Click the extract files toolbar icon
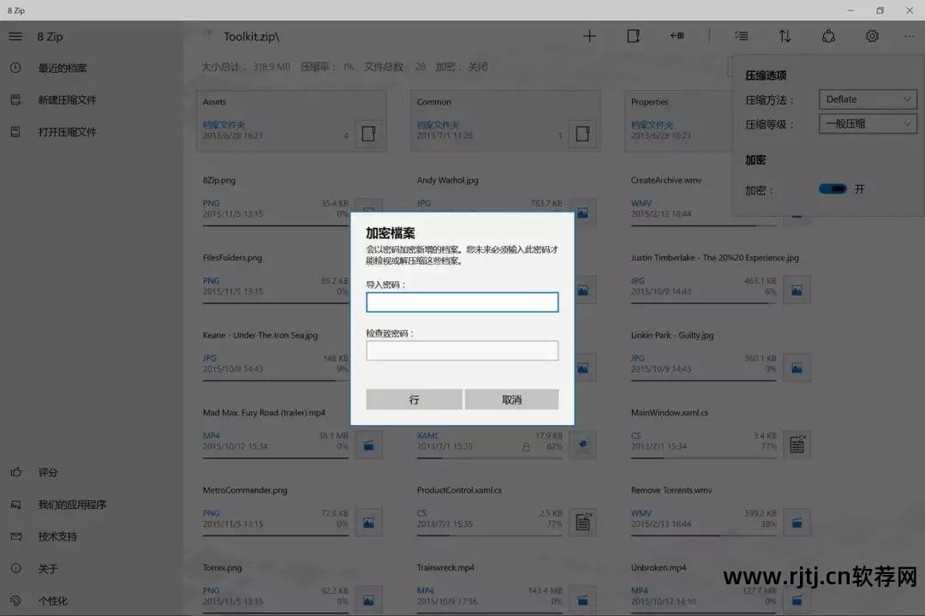The image size is (925, 616). pos(677,36)
